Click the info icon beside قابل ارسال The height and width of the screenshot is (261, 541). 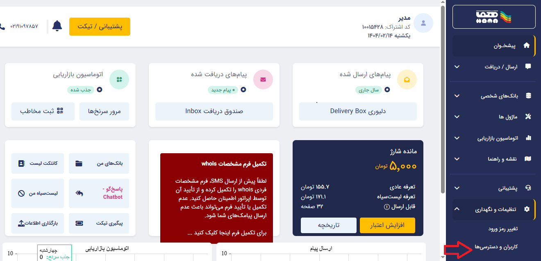386,207
